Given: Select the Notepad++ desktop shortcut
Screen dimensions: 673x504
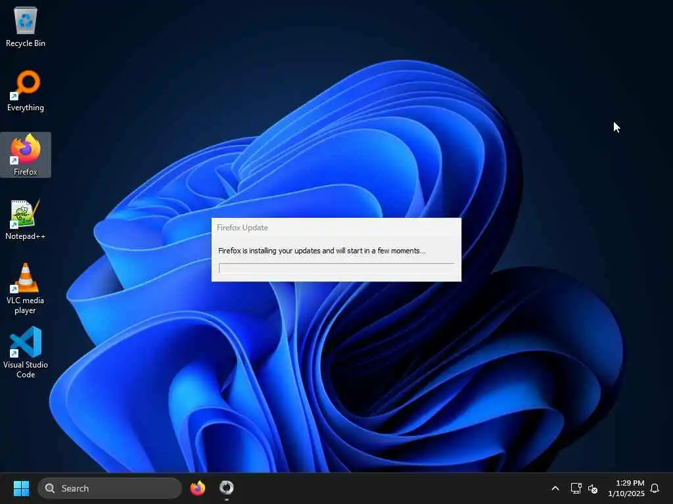Looking at the screenshot, I should coord(26,219).
